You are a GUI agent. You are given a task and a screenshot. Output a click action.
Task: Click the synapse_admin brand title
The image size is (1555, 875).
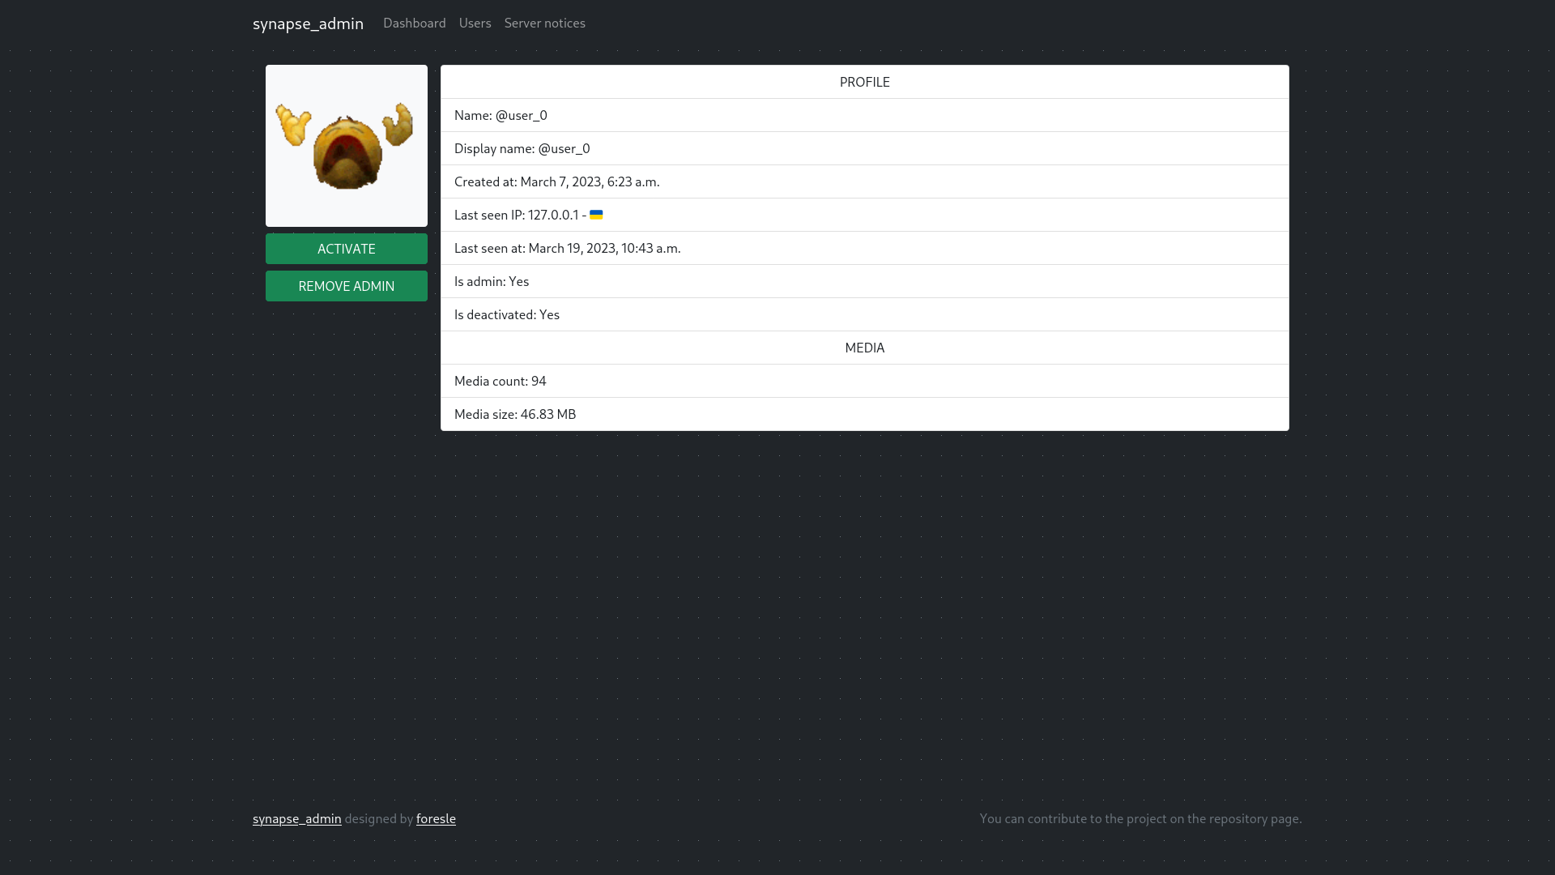pyautogui.click(x=308, y=23)
